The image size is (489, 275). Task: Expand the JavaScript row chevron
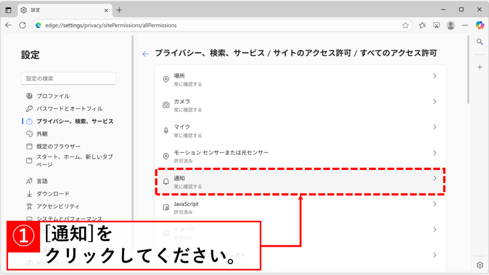coord(435,203)
